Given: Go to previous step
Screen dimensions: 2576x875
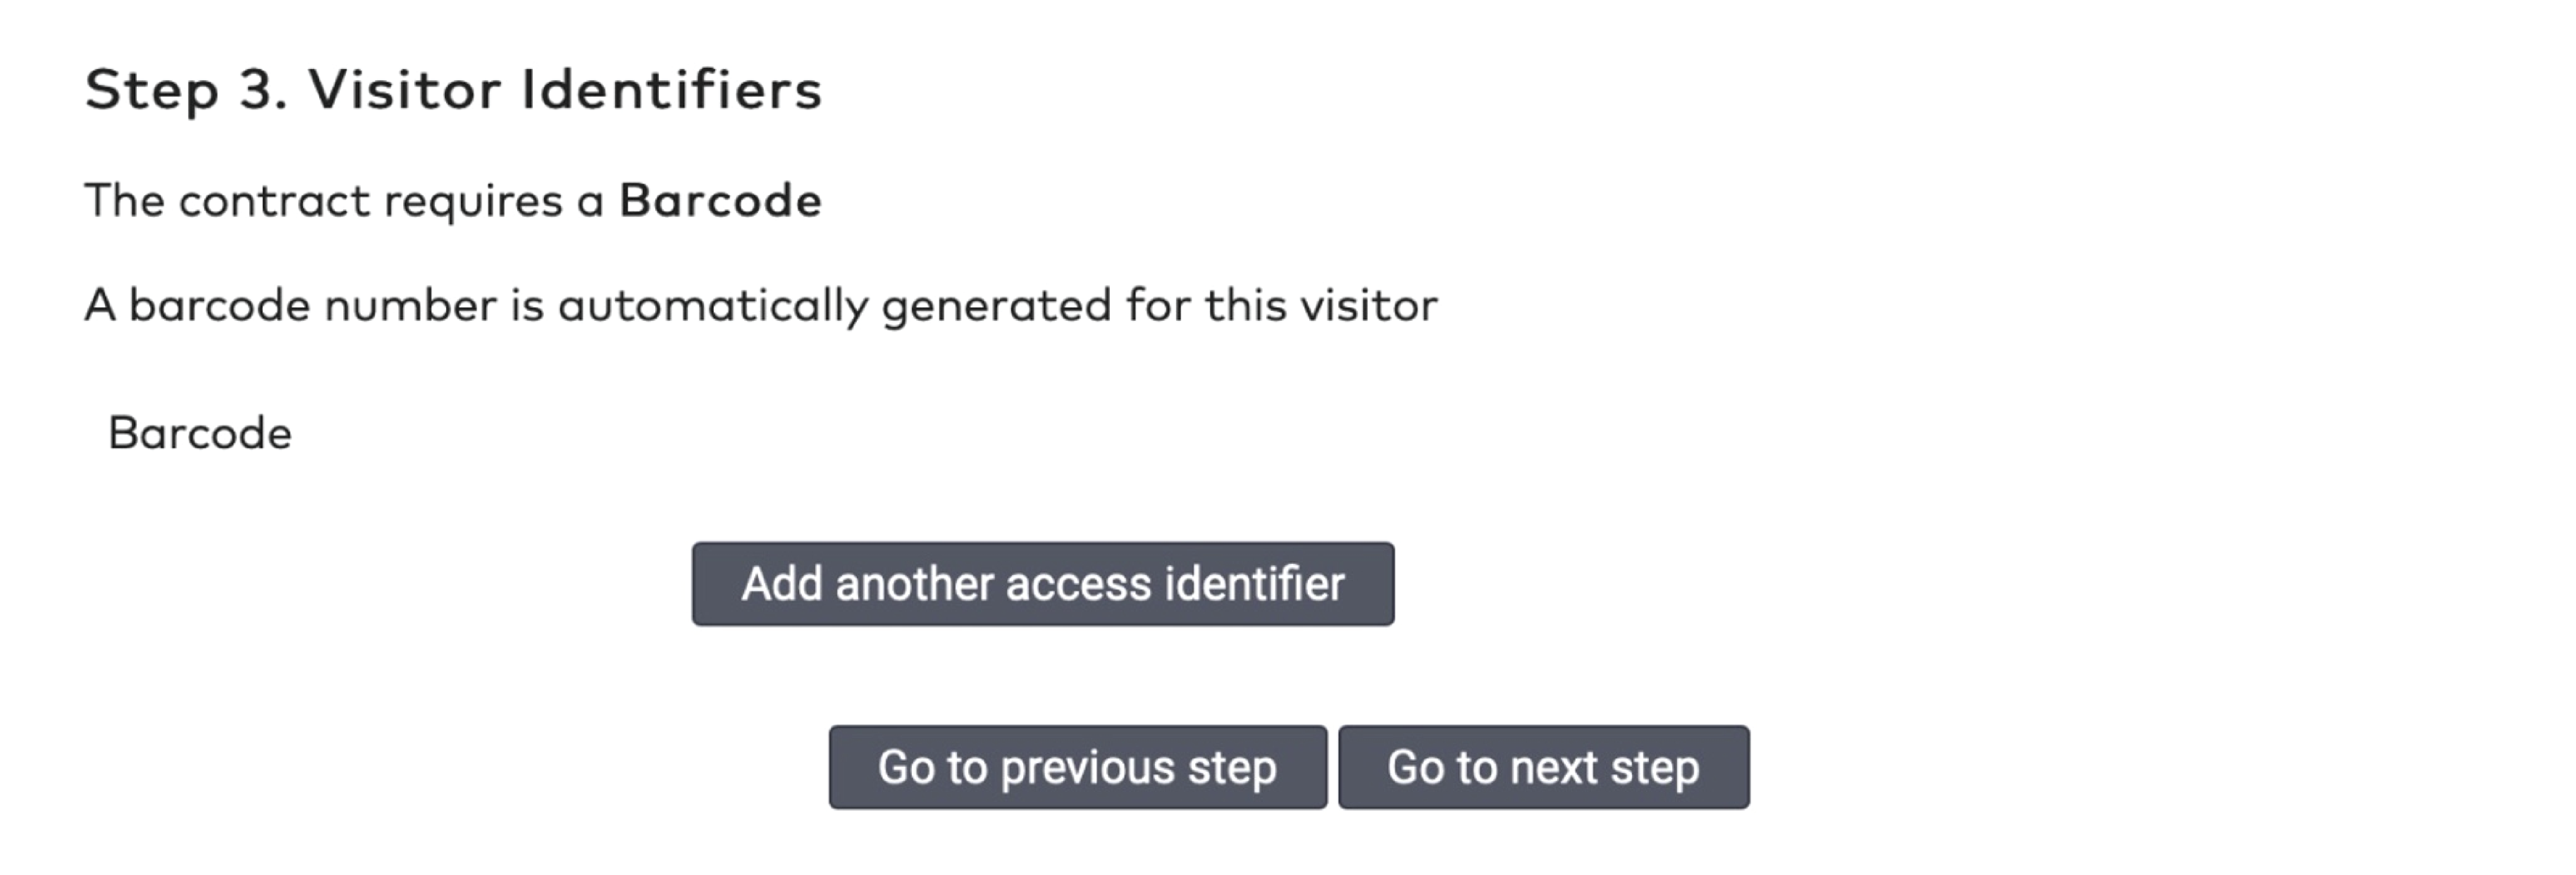Looking at the screenshot, I should pyautogui.click(x=1077, y=767).
